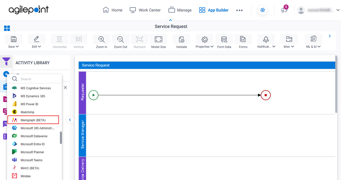Open the three-dots more menu
341x180 pixels.
(239, 10)
